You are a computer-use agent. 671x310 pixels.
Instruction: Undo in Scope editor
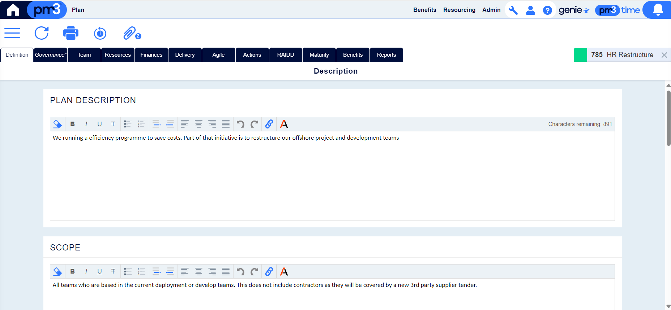pyautogui.click(x=240, y=271)
